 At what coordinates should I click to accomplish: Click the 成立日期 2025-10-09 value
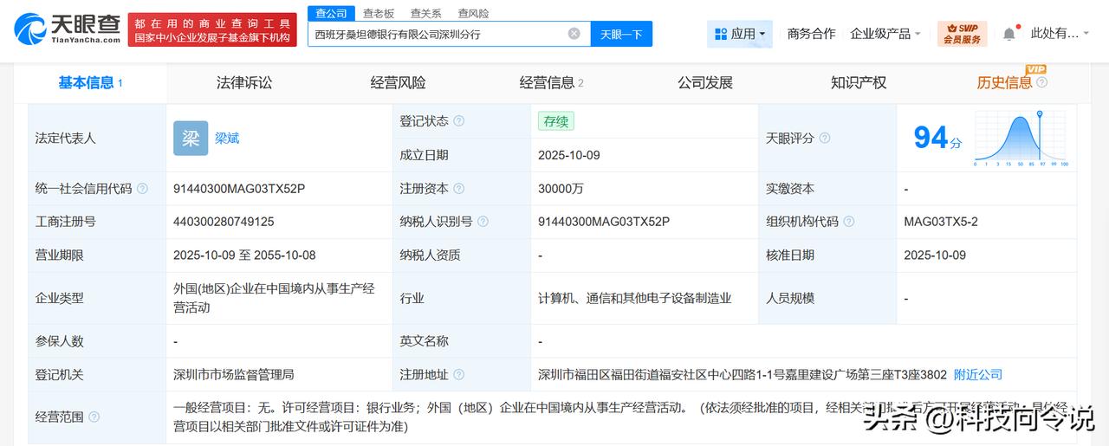(569, 155)
